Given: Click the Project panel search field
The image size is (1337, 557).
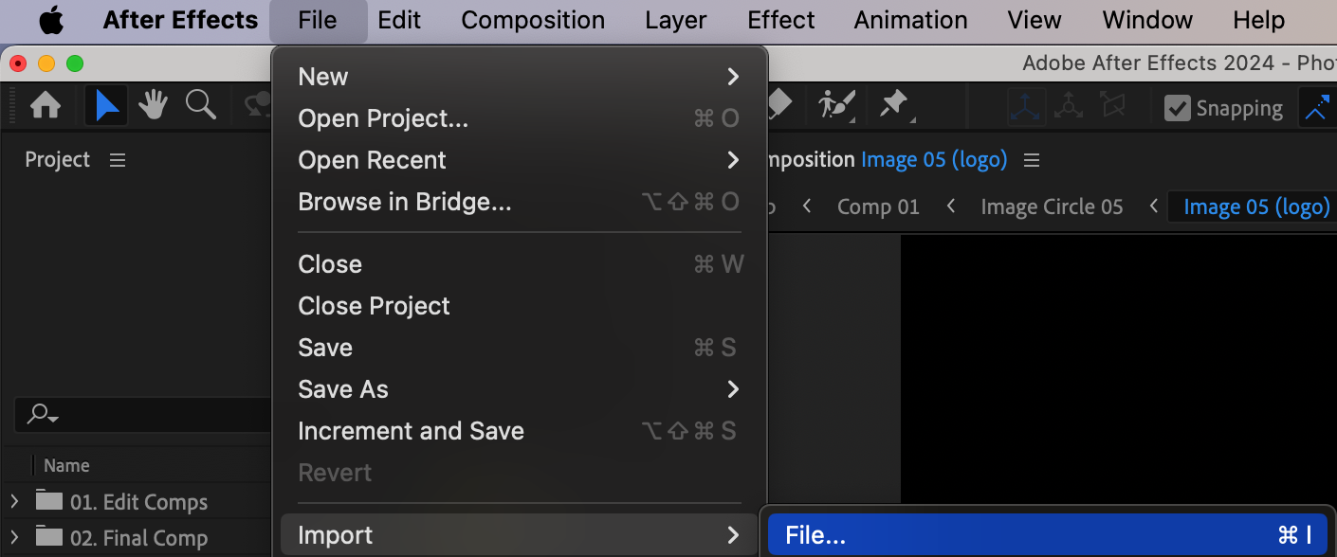Looking at the screenshot, I should tap(142, 414).
